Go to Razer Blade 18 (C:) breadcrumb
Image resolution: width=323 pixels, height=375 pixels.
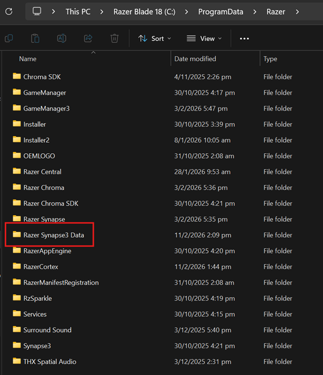pyautogui.click(x=144, y=11)
